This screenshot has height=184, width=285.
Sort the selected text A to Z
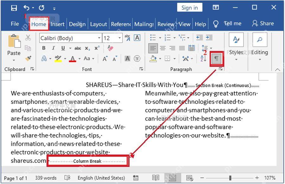point(203,58)
